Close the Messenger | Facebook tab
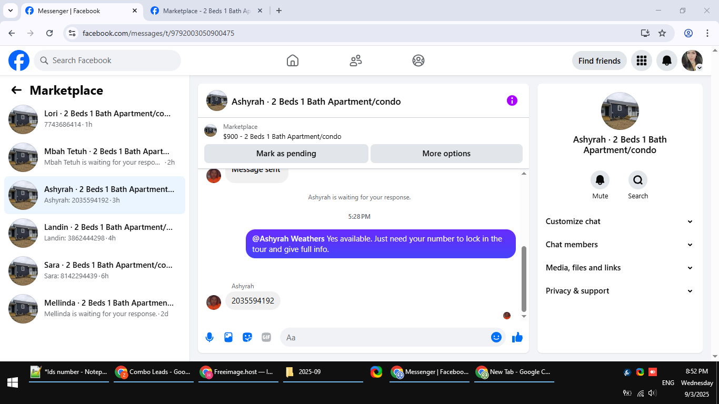 pyautogui.click(x=135, y=11)
